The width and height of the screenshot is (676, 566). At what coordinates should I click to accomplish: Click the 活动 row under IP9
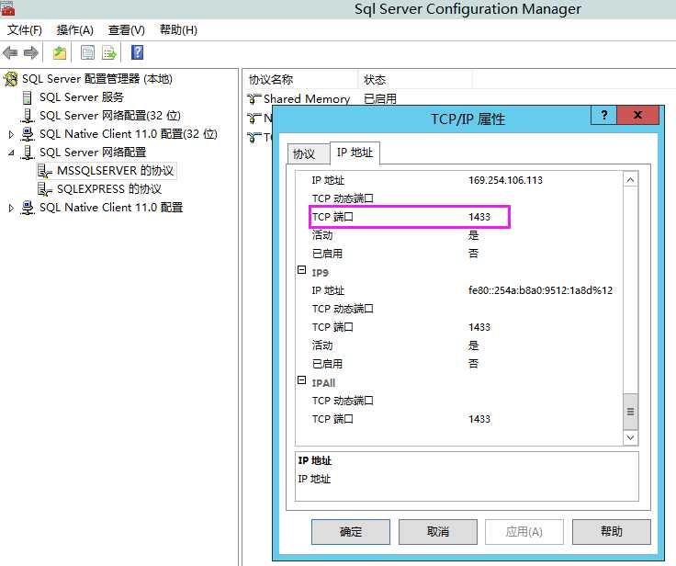pyautogui.click(x=458, y=345)
